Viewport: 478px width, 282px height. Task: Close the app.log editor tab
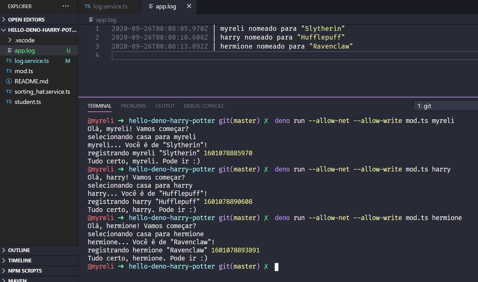tap(189, 6)
